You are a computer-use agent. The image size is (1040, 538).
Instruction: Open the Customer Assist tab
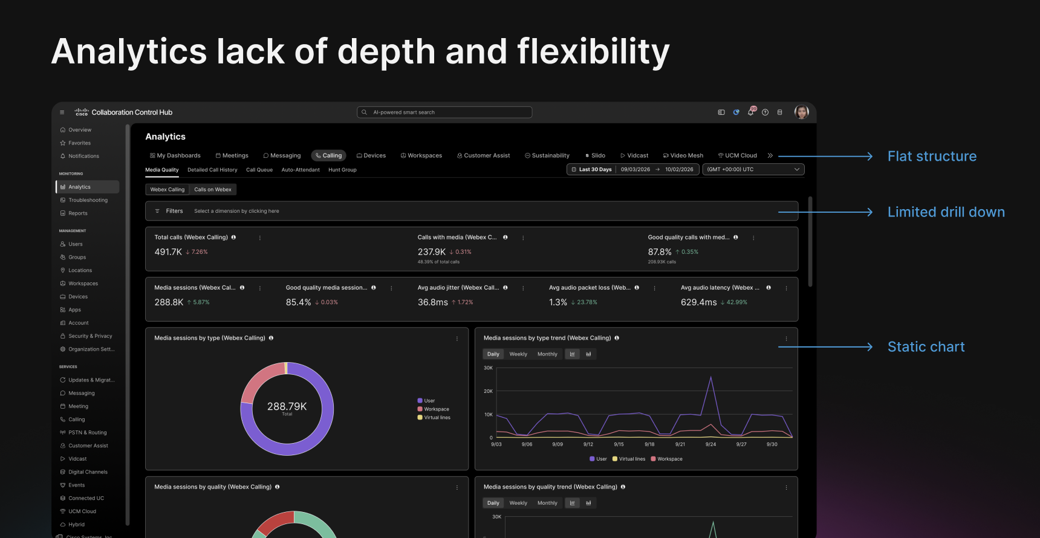point(484,155)
